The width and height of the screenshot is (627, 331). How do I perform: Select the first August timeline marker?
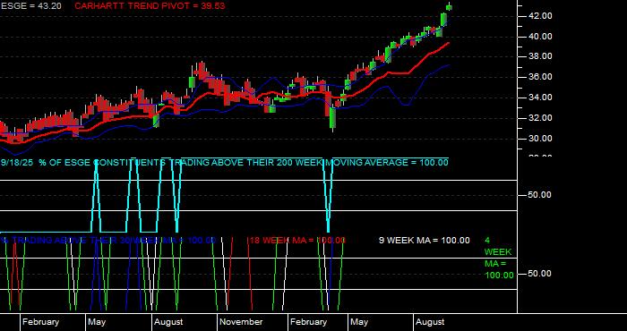tap(168, 322)
